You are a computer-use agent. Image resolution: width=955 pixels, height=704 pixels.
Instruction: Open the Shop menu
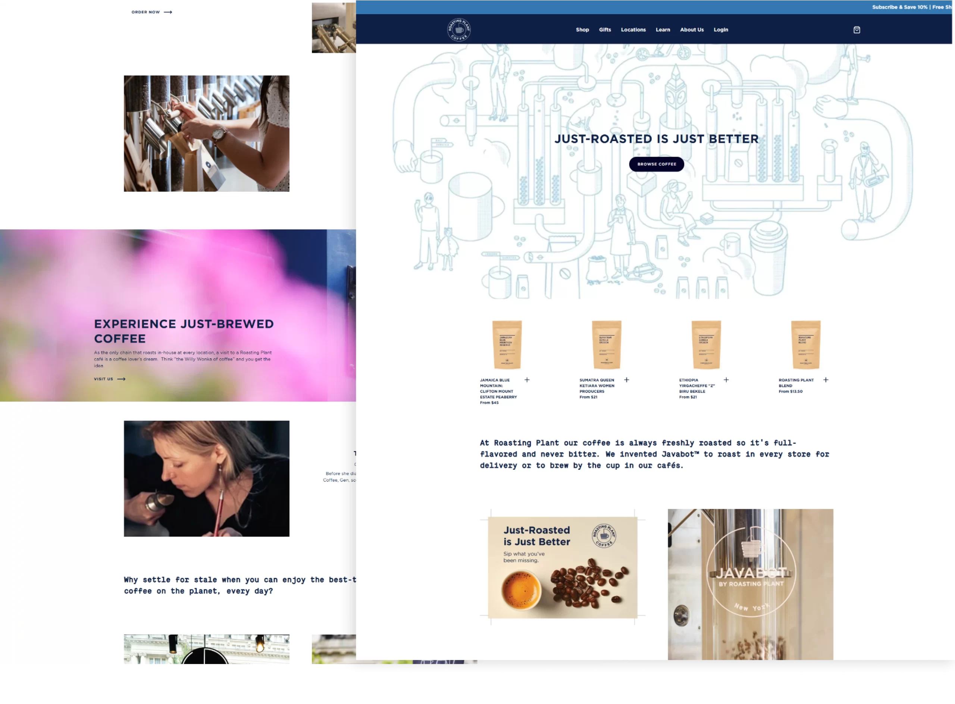click(x=582, y=30)
